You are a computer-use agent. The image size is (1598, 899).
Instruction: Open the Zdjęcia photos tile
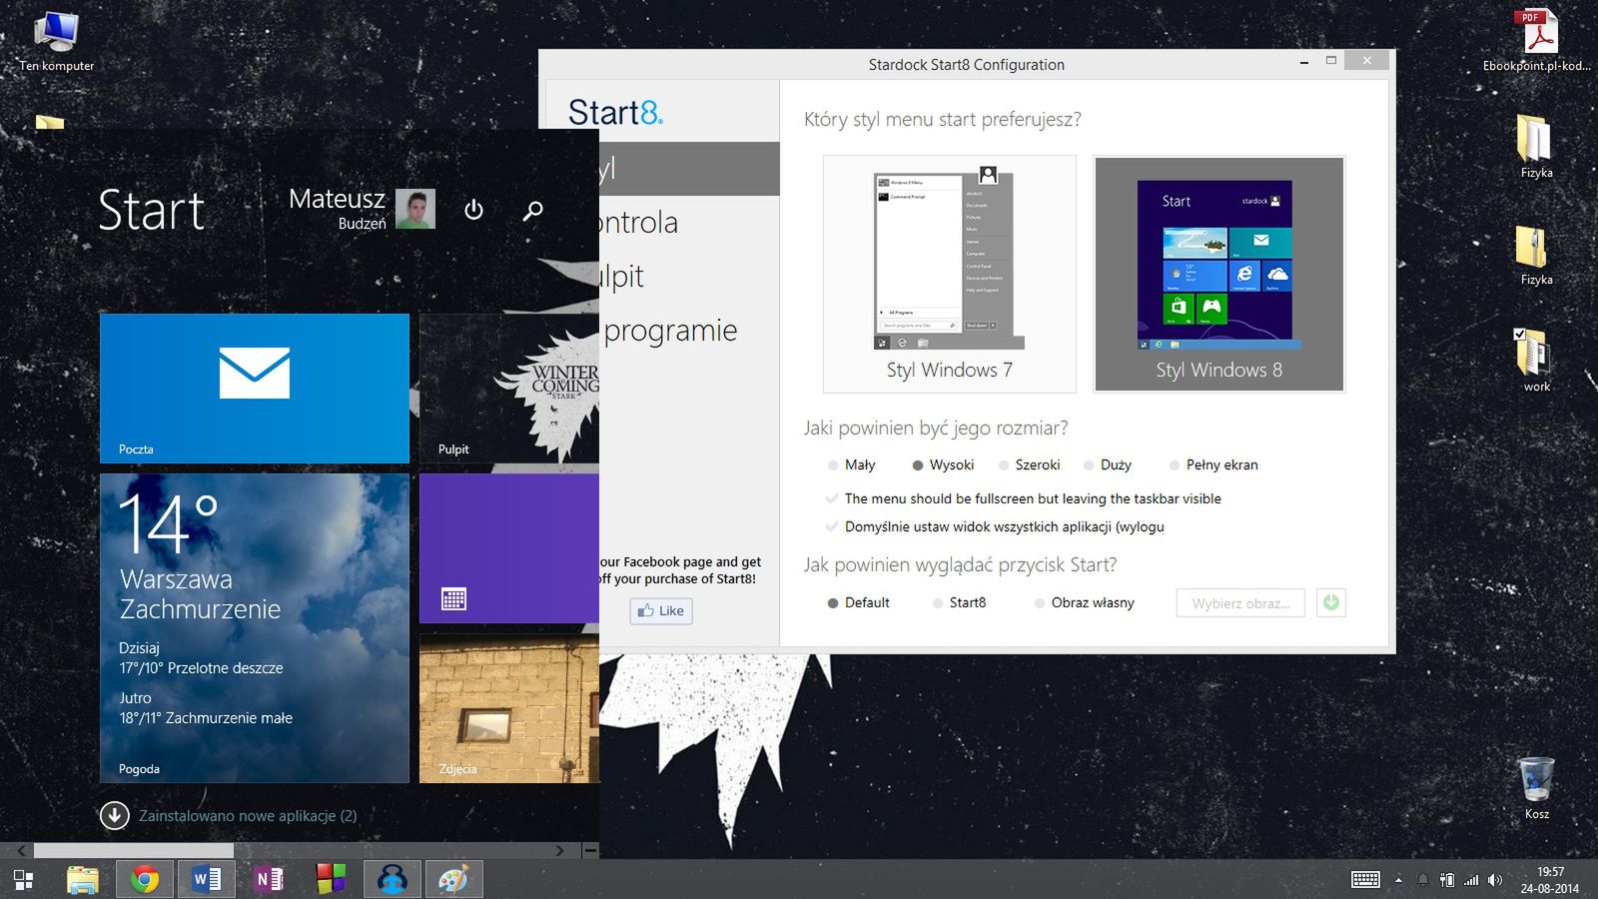pos(509,708)
